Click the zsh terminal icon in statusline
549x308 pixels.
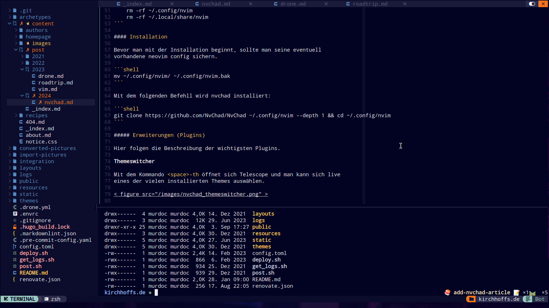click(46, 299)
